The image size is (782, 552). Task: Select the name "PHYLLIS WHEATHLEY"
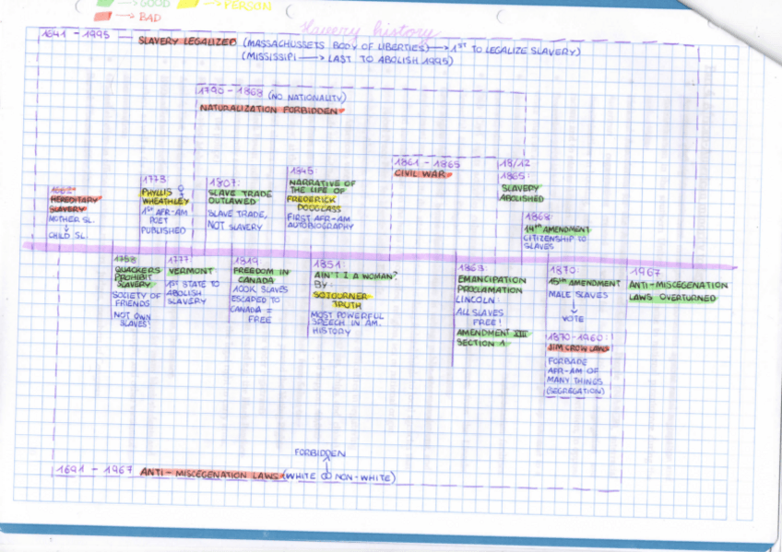coord(165,197)
